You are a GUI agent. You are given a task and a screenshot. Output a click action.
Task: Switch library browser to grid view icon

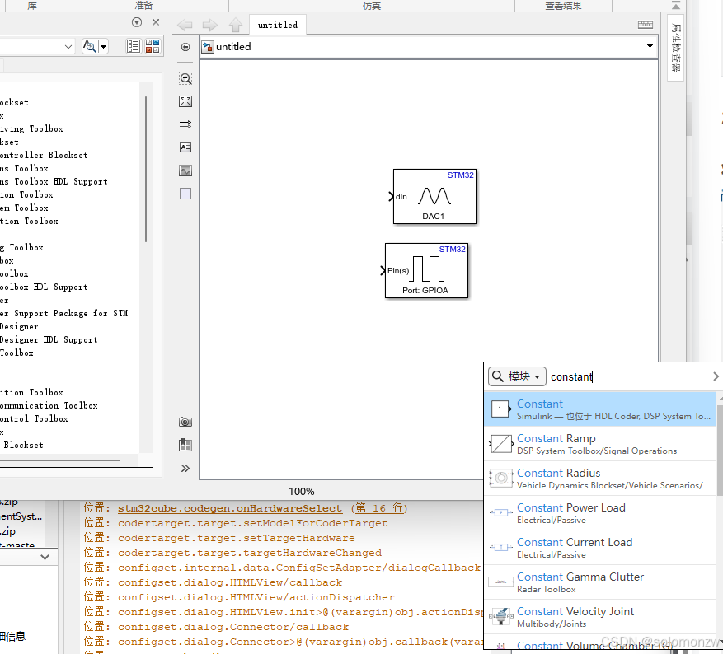153,46
